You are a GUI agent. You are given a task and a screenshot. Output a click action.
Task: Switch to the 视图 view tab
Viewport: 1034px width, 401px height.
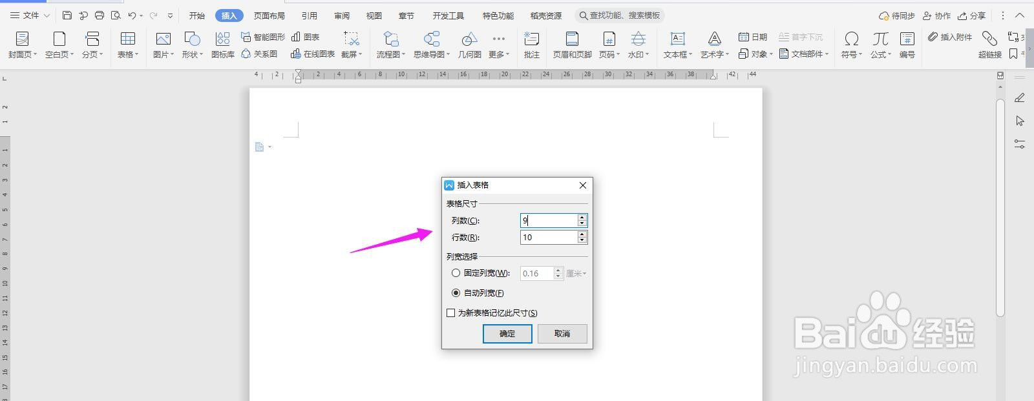pyautogui.click(x=374, y=15)
